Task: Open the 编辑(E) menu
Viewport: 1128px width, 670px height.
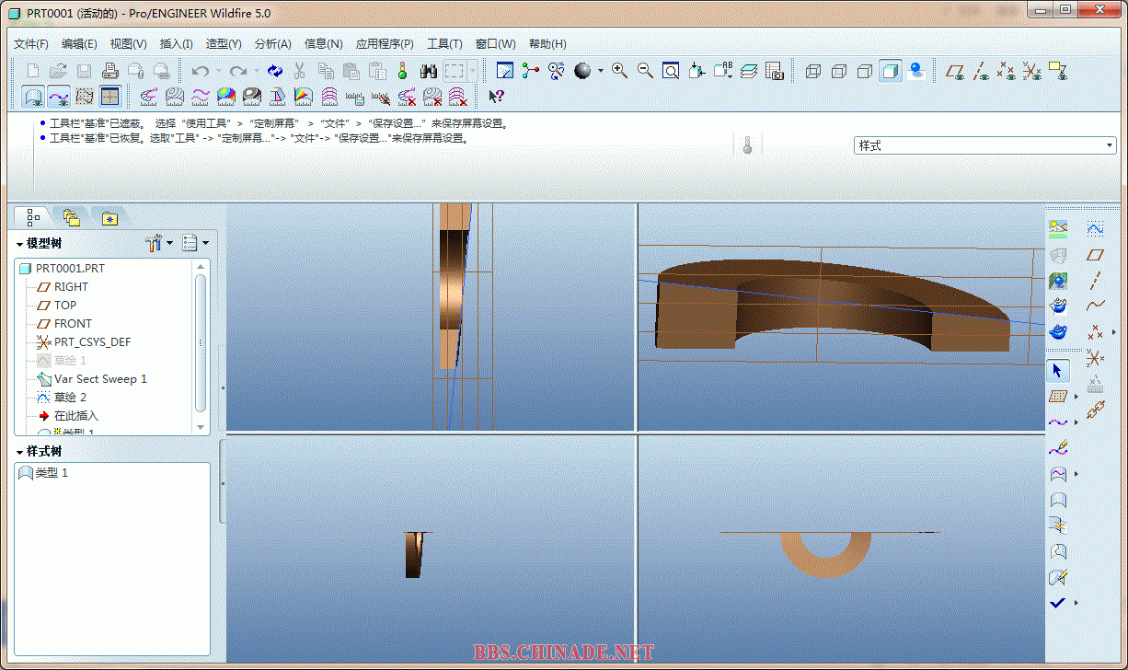Action: [x=79, y=43]
